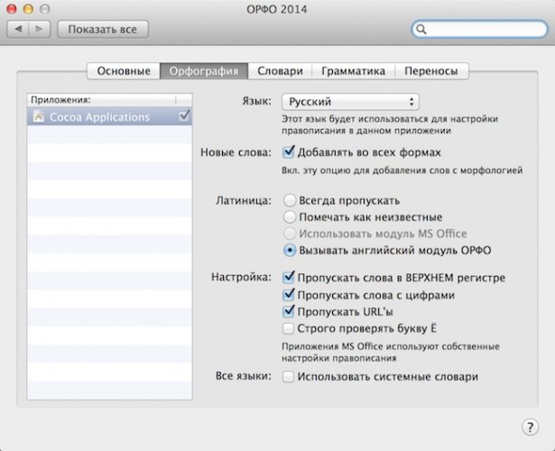Click the help question mark button
The width and height of the screenshot is (555, 451).
pos(530,428)
